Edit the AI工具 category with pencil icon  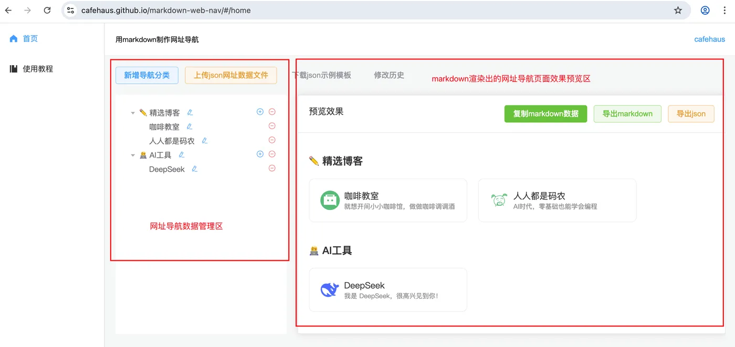(x=182, y=155)
